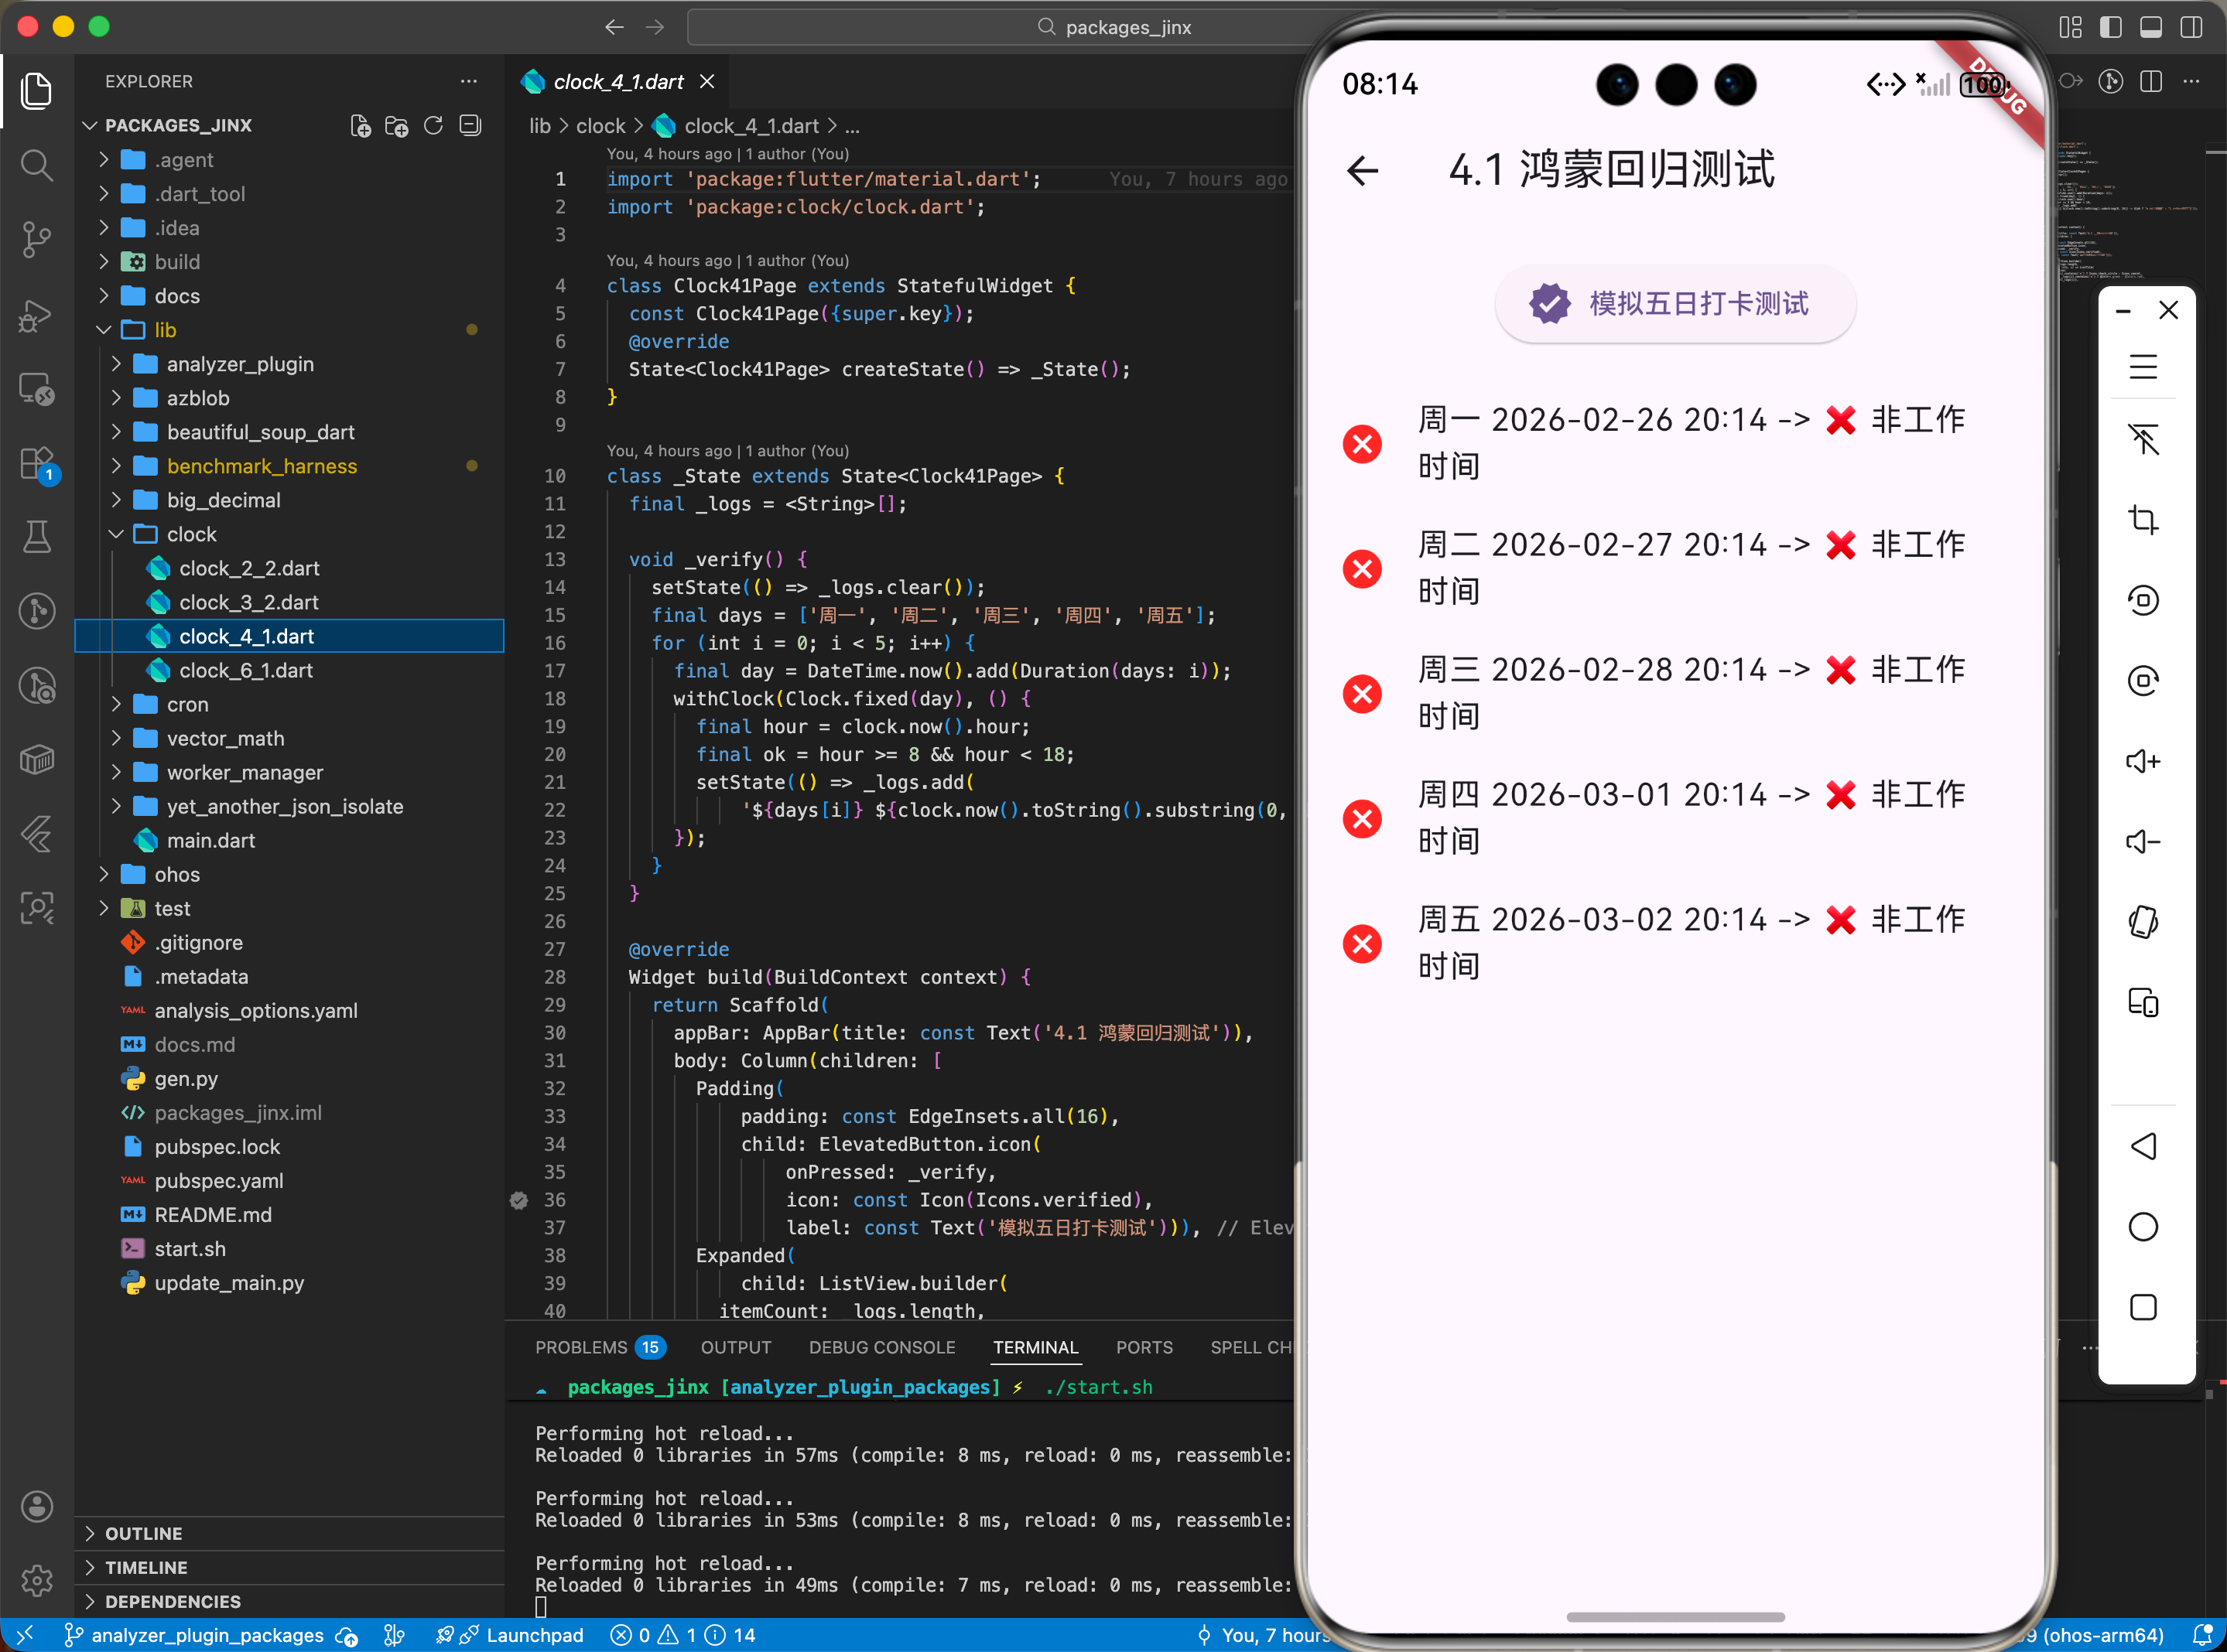Screen dimensions: 2227x1652
Task: Switch to the DEBUG CONSOLE tab
Action: click(x=881, y=1347)
